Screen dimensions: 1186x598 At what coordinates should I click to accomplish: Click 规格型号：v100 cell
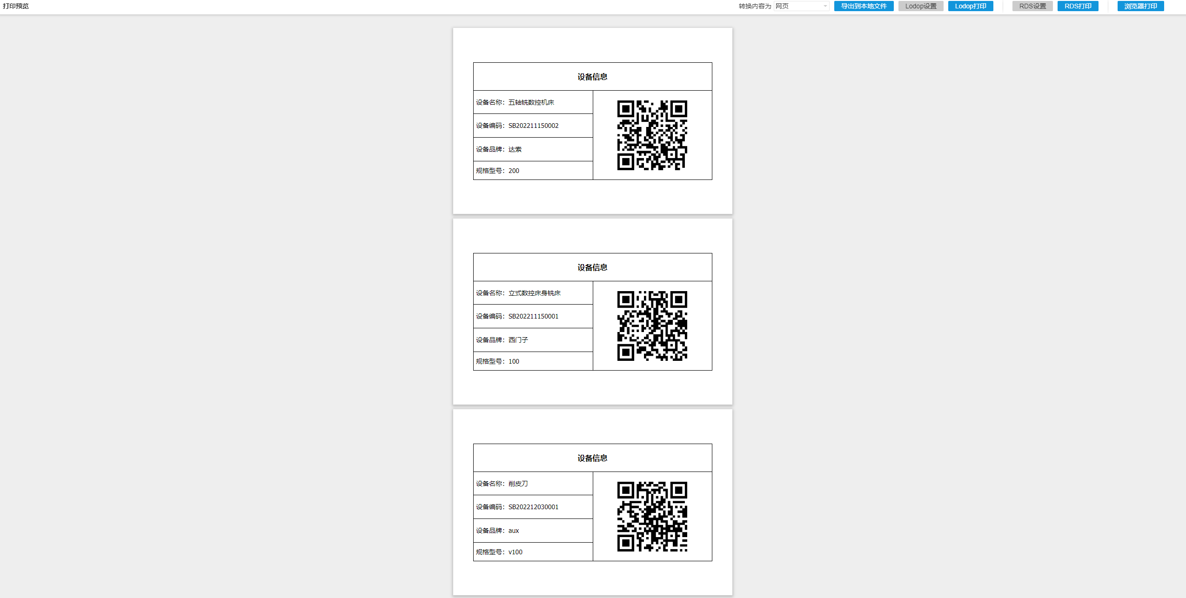(x=533, y=552)
